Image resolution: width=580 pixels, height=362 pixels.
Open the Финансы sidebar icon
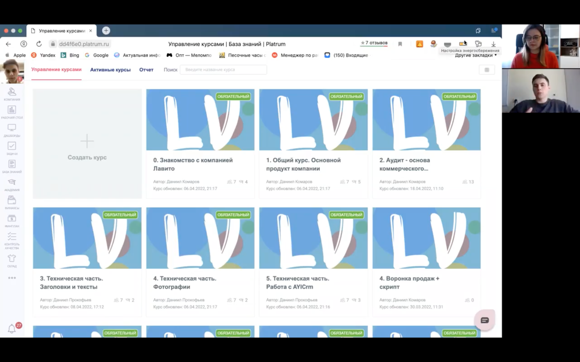pyautogui.click(x=12, y=203)
